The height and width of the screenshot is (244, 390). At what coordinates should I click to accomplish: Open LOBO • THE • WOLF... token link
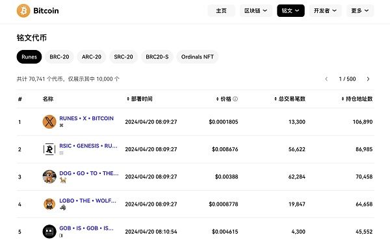[x=88, y=201]
